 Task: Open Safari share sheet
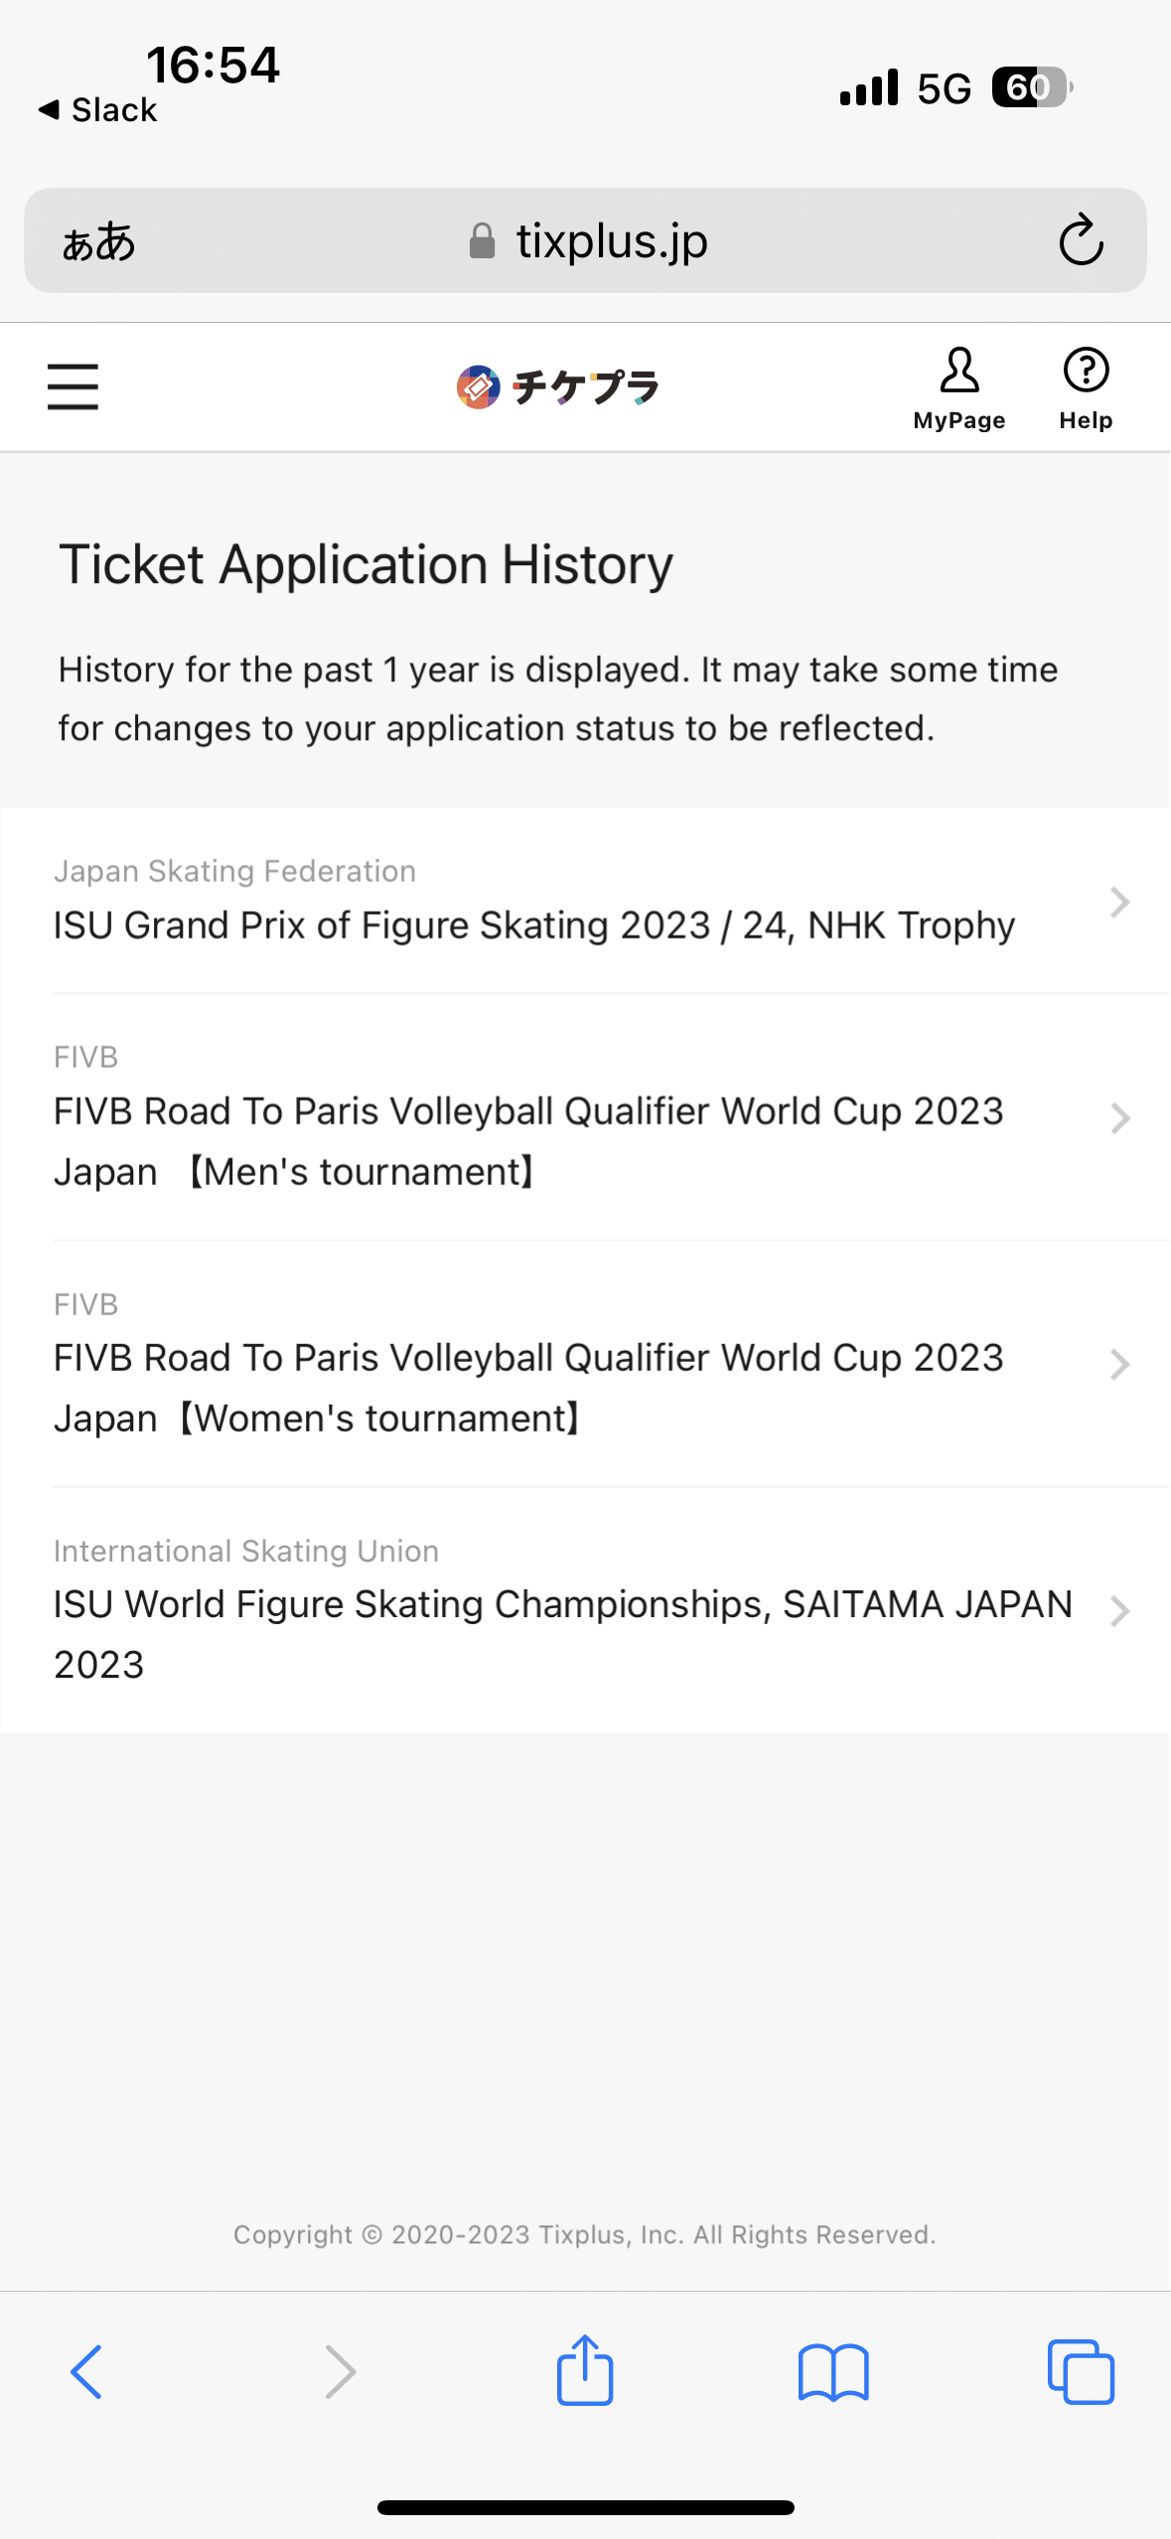585,2372
